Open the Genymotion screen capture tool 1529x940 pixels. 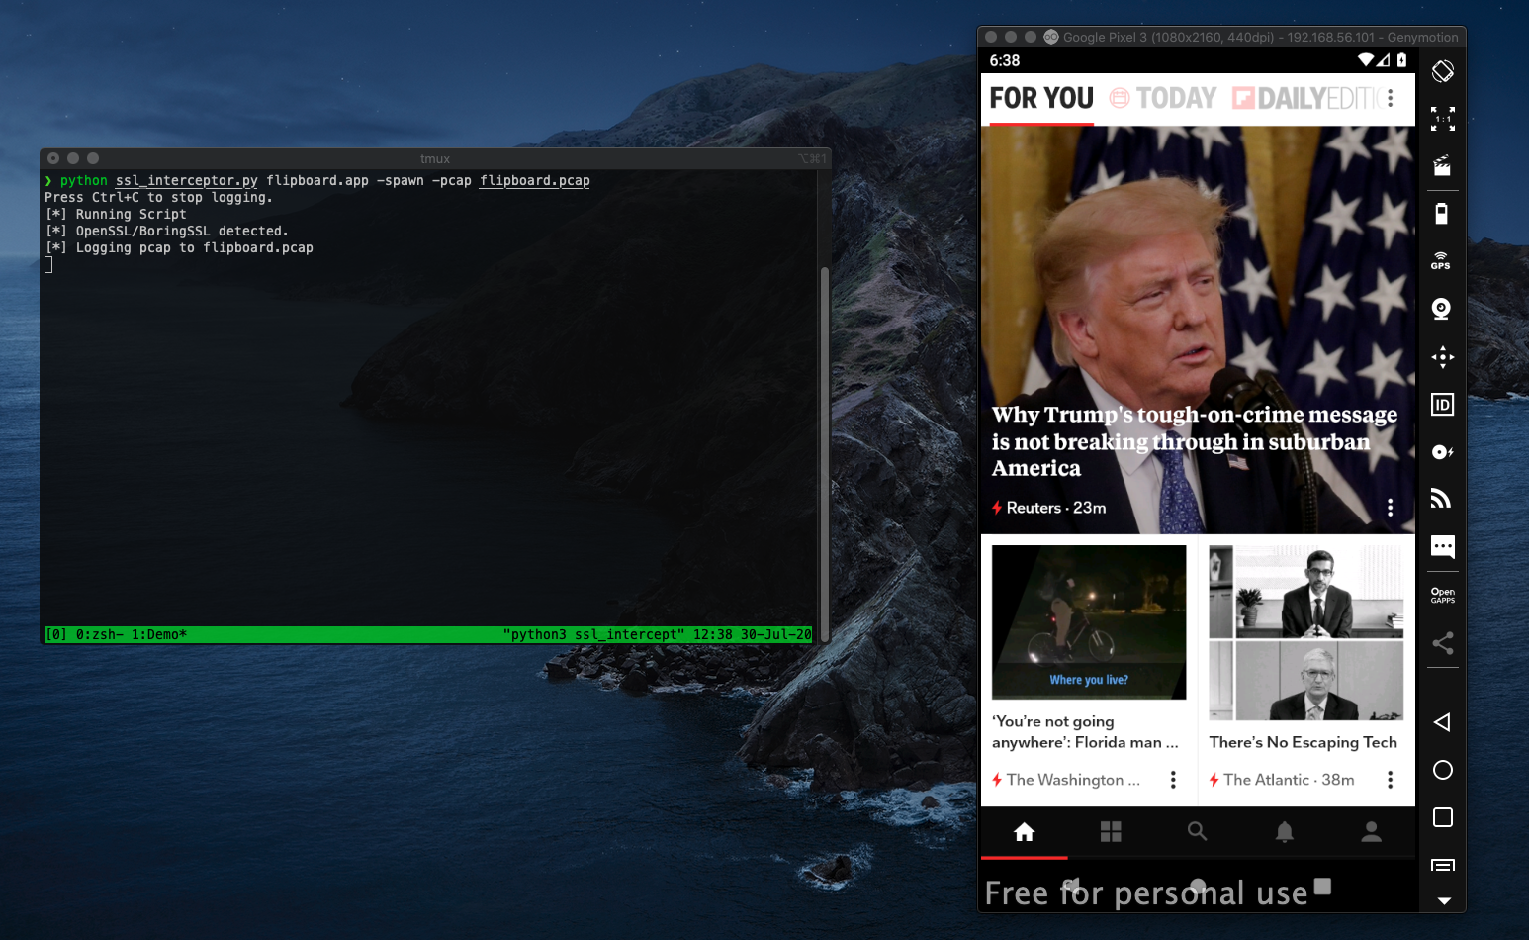pos(1442,166)
